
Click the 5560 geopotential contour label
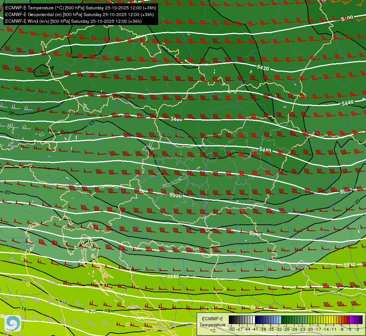click(349, 265)
